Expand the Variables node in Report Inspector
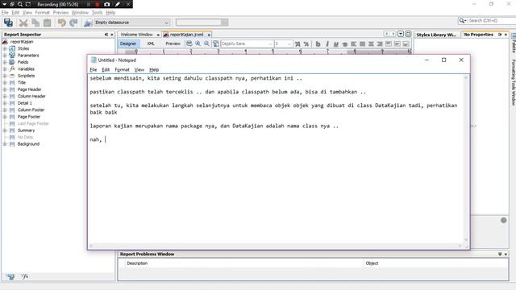The width and height of the screenshot is (516, 290). point(5,69)
